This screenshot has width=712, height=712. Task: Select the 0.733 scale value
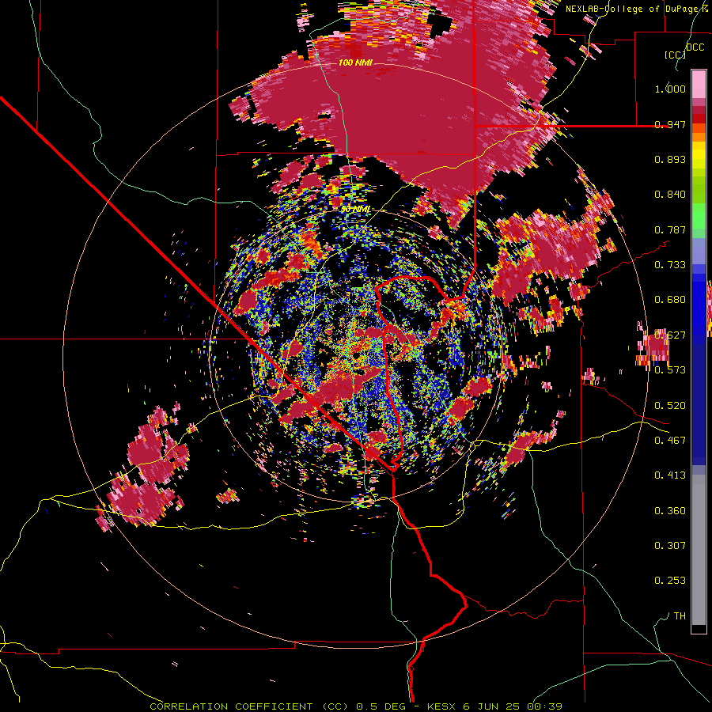tap(670, 265)
